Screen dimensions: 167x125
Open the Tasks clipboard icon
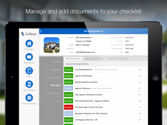click(29, 71)
